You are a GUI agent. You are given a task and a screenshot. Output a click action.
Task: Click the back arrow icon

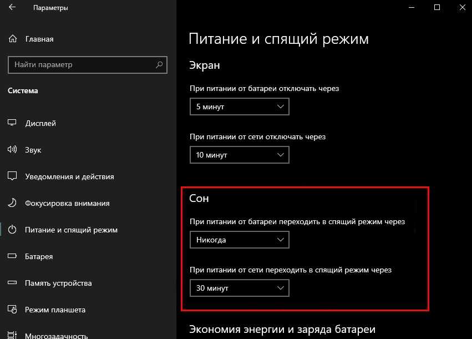pyautogui.click(x=12, y=8)
